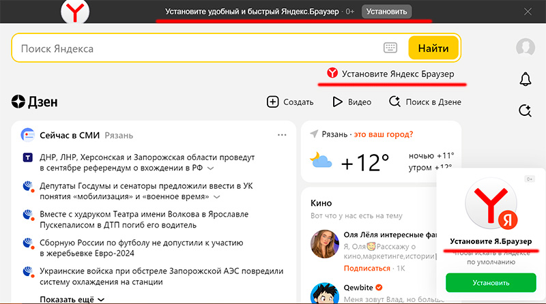The image size is (546, 304).
Task: Click the Dzen logo
Action: coord(34,102)
